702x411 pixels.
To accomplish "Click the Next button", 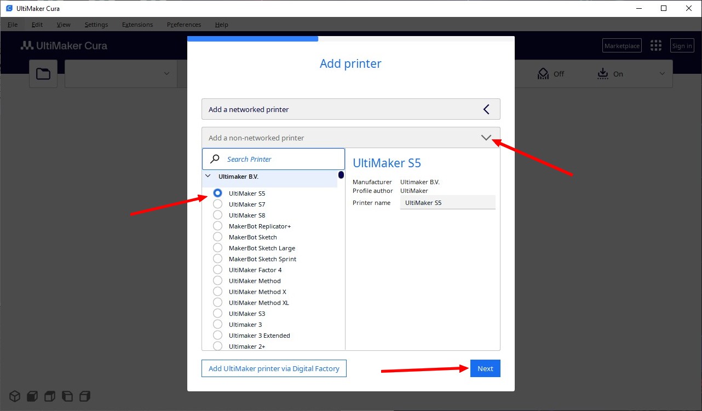I will coord(485,368).
